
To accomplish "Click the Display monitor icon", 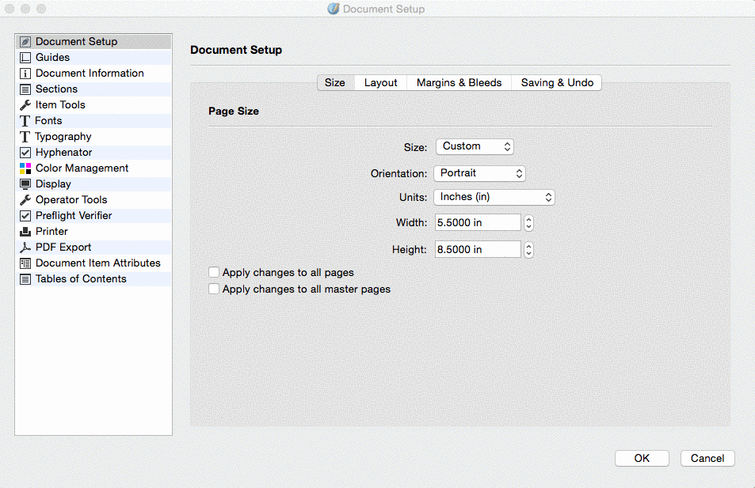I will pos(25,184).
